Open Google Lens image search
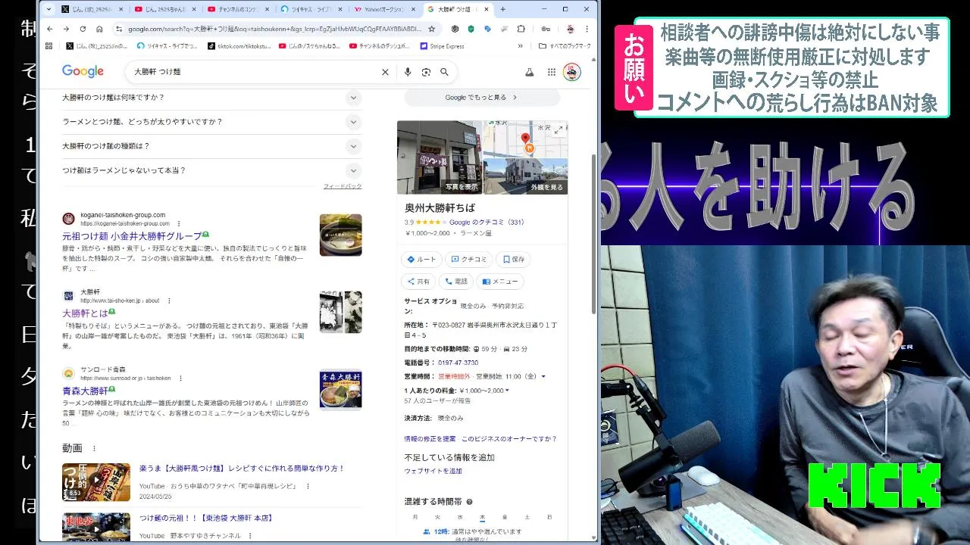Viewport: 970px width, 545px height. (x=426, y=72)
